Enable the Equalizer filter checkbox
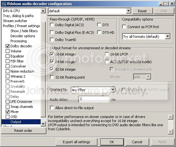 (8, 56)
